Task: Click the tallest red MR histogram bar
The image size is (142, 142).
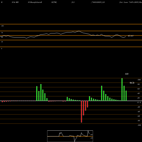Action: [x=82, y=112]
